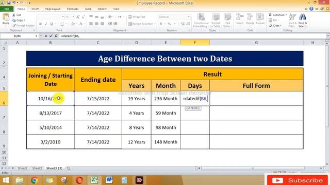Screen dimensions: 330x185
Task: Click the Percent Style icon
Action: point(169,24)
